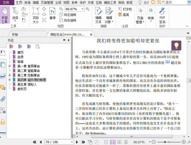
Task: Expand 第四章 超负荷的制度 bookmark
Action: [9, 80]
